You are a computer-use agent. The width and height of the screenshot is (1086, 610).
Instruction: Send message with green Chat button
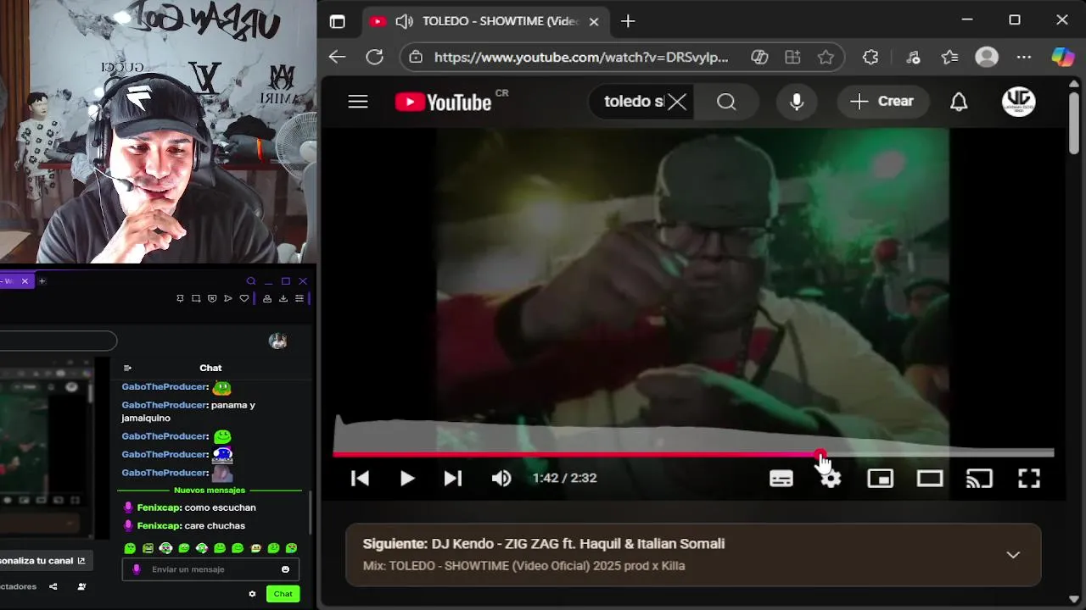pos(283,594)
